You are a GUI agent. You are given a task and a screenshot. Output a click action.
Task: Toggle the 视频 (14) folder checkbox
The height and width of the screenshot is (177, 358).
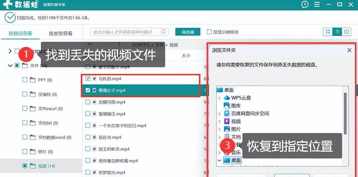coord(25,166)
